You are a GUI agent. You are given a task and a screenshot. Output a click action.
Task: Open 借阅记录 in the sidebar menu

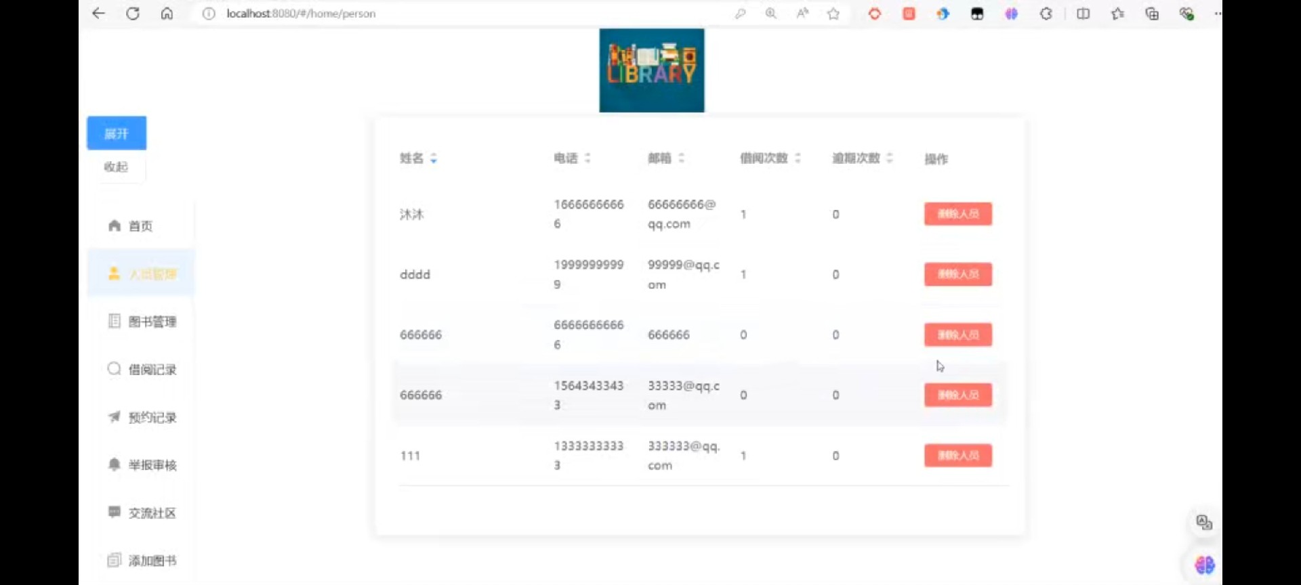(152, 370)
